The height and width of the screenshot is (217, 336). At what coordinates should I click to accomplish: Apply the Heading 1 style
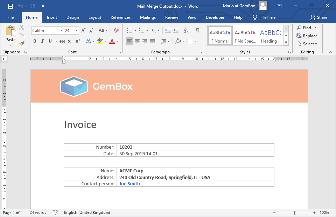pos(270,36)
